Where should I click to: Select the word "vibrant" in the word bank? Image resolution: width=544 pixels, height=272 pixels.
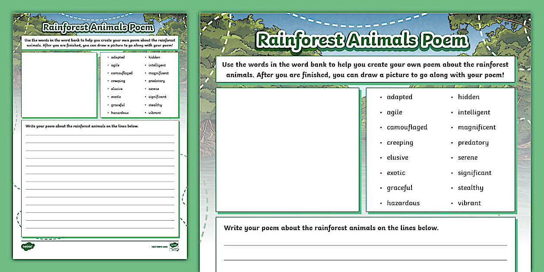click(469, 202)
